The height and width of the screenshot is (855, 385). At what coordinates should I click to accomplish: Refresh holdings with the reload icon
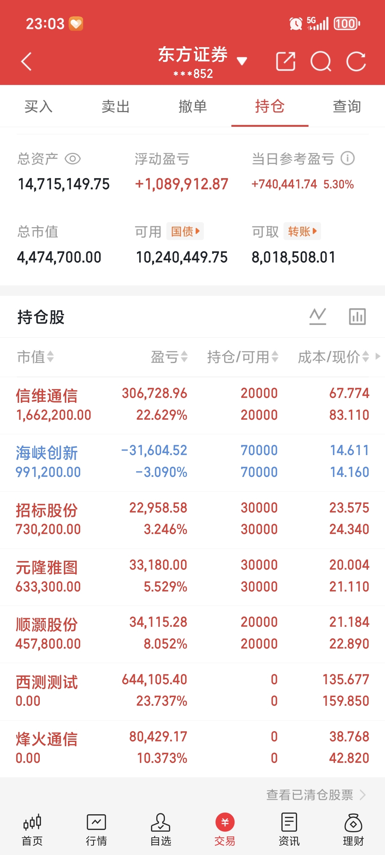356,61
